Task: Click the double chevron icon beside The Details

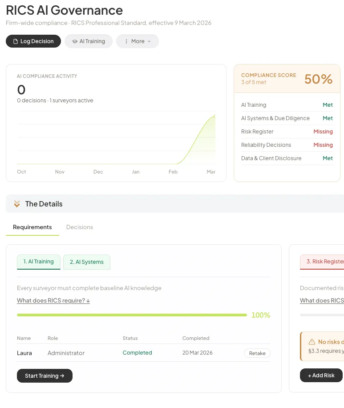Action: pos(17,204)
